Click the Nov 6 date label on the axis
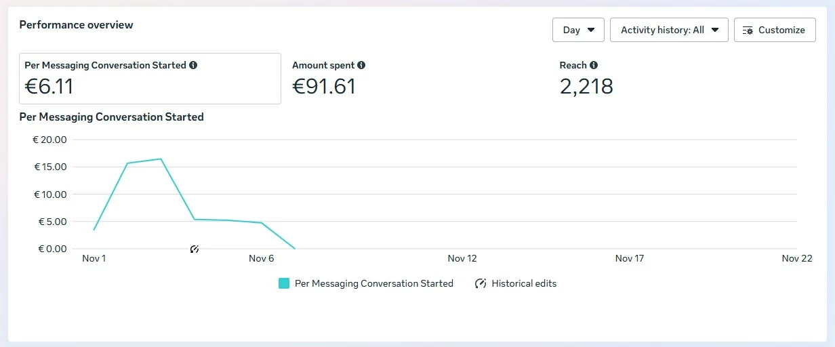Screen dimensions: 835x347 [262, 258]
